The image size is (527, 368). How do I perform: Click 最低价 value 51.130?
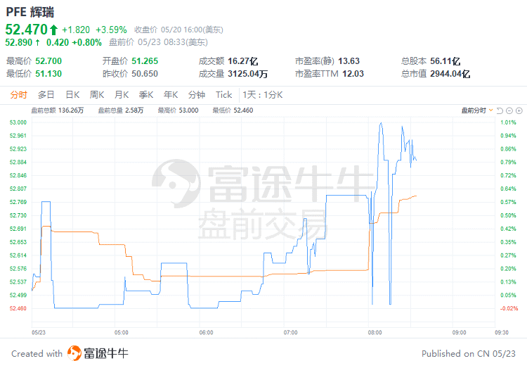48,74
